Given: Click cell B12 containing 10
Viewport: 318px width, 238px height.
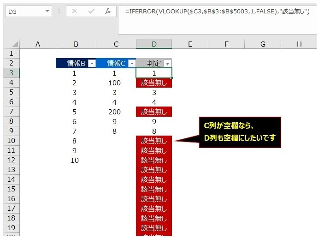Looking at the screenshot, I should tap(76, 161).
